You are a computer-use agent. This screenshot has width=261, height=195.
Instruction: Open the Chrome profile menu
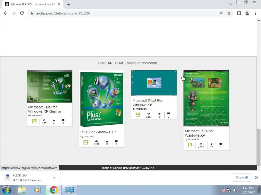[247, 13]
